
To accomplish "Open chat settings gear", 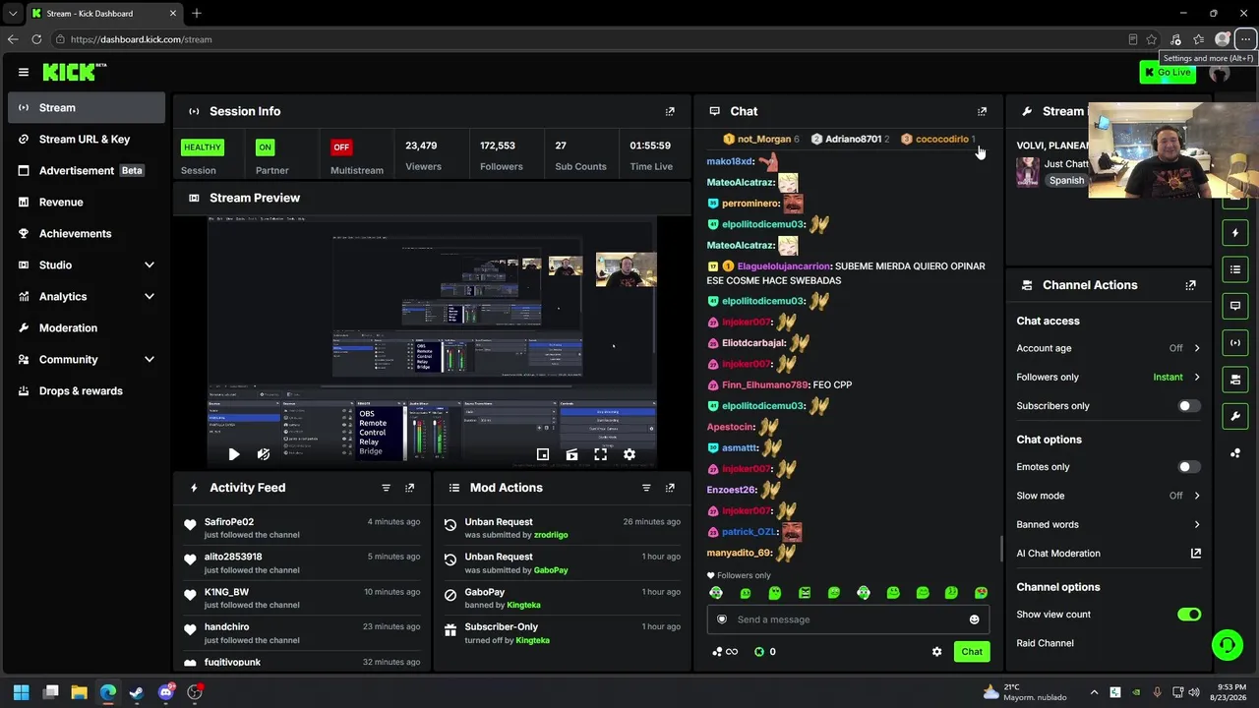I will (936, 651).
